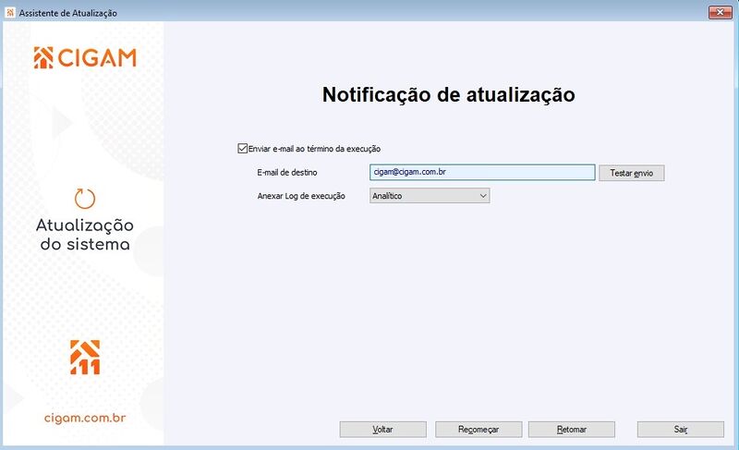Click the Voltar button
The image size is (739, 450).
coord(382,430)
